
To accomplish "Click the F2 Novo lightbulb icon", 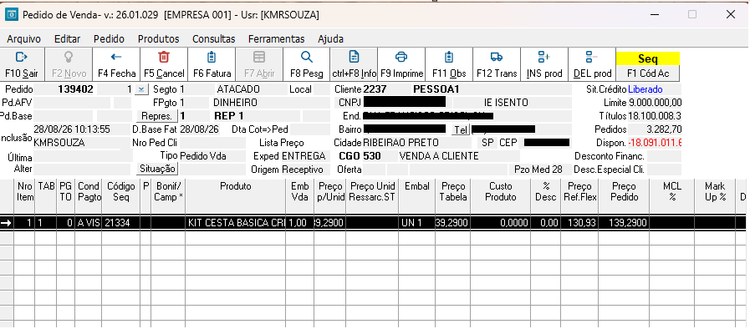I will coord(69,58).
